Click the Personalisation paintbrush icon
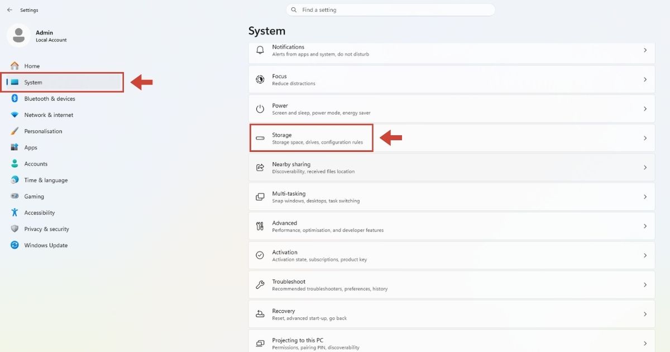 click(x=15, y=131)
